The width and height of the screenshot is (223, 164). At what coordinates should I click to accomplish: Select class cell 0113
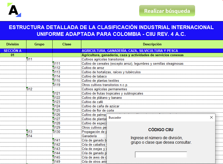click(x=67, y=72)
